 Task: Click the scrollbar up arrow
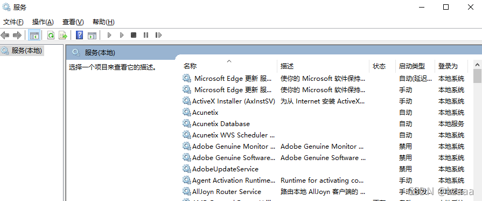(477, 65)
